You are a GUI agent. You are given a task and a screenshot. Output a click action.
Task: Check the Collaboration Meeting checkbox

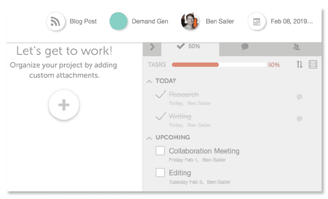[x=160, y=151]
